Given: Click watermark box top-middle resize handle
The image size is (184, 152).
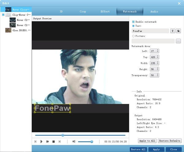Looking at the screenshot, I should coord(52,104).
